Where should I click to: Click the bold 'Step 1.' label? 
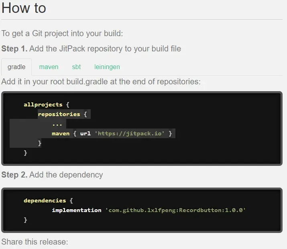point(14,49)
